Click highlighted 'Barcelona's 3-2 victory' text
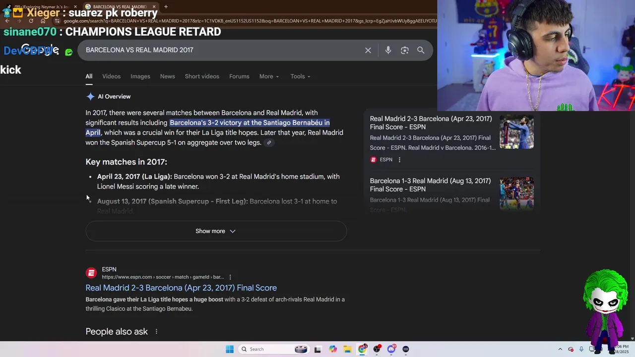The image size is (635, 357). pyautogui.click(x=207, y=127)
